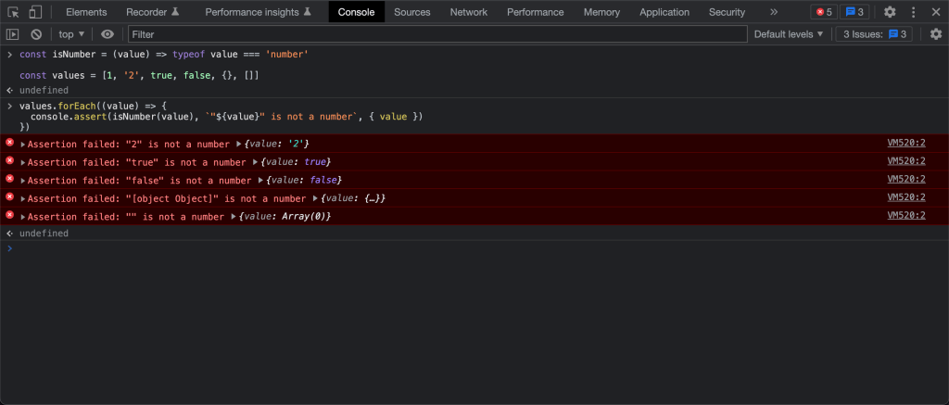This screenshot has height=405, width=949.
Task: Click the 3 messages counter badge
Action: [854, 12]
